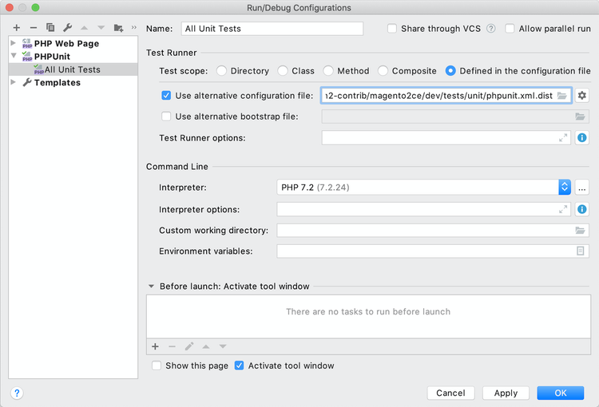Image resolution: width=599 pixels, height=407 pixels.
Task: Create new folder icon in toolbar
Action: tap(118, 27)
